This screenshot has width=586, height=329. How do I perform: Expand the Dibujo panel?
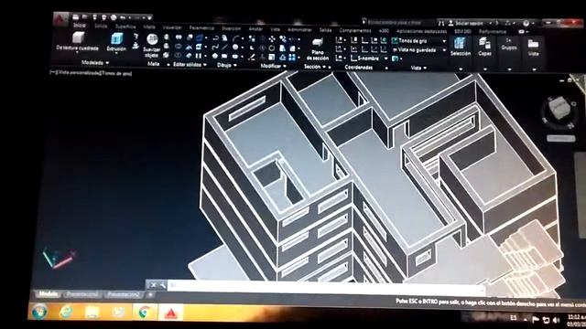(x=226, y=65)
